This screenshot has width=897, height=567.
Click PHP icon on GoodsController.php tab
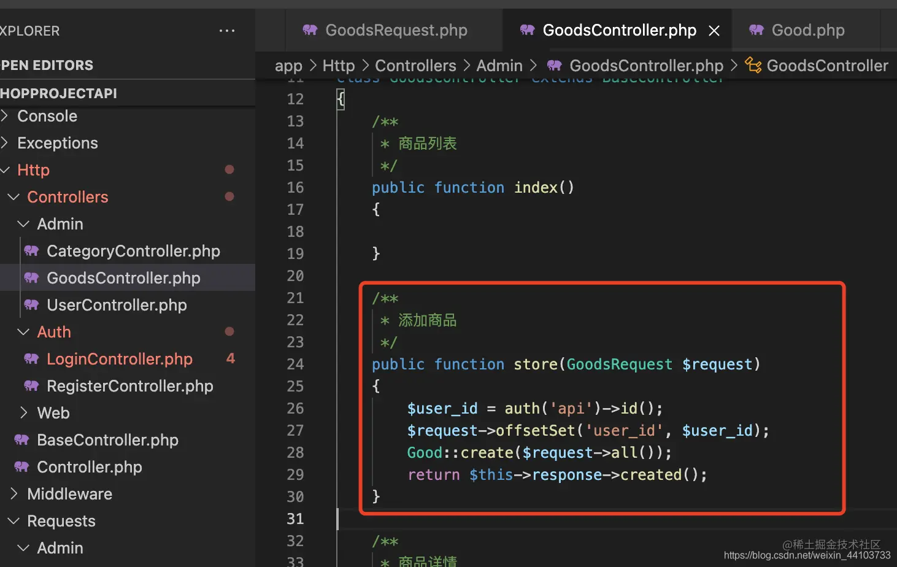click(x=527, y=30)
